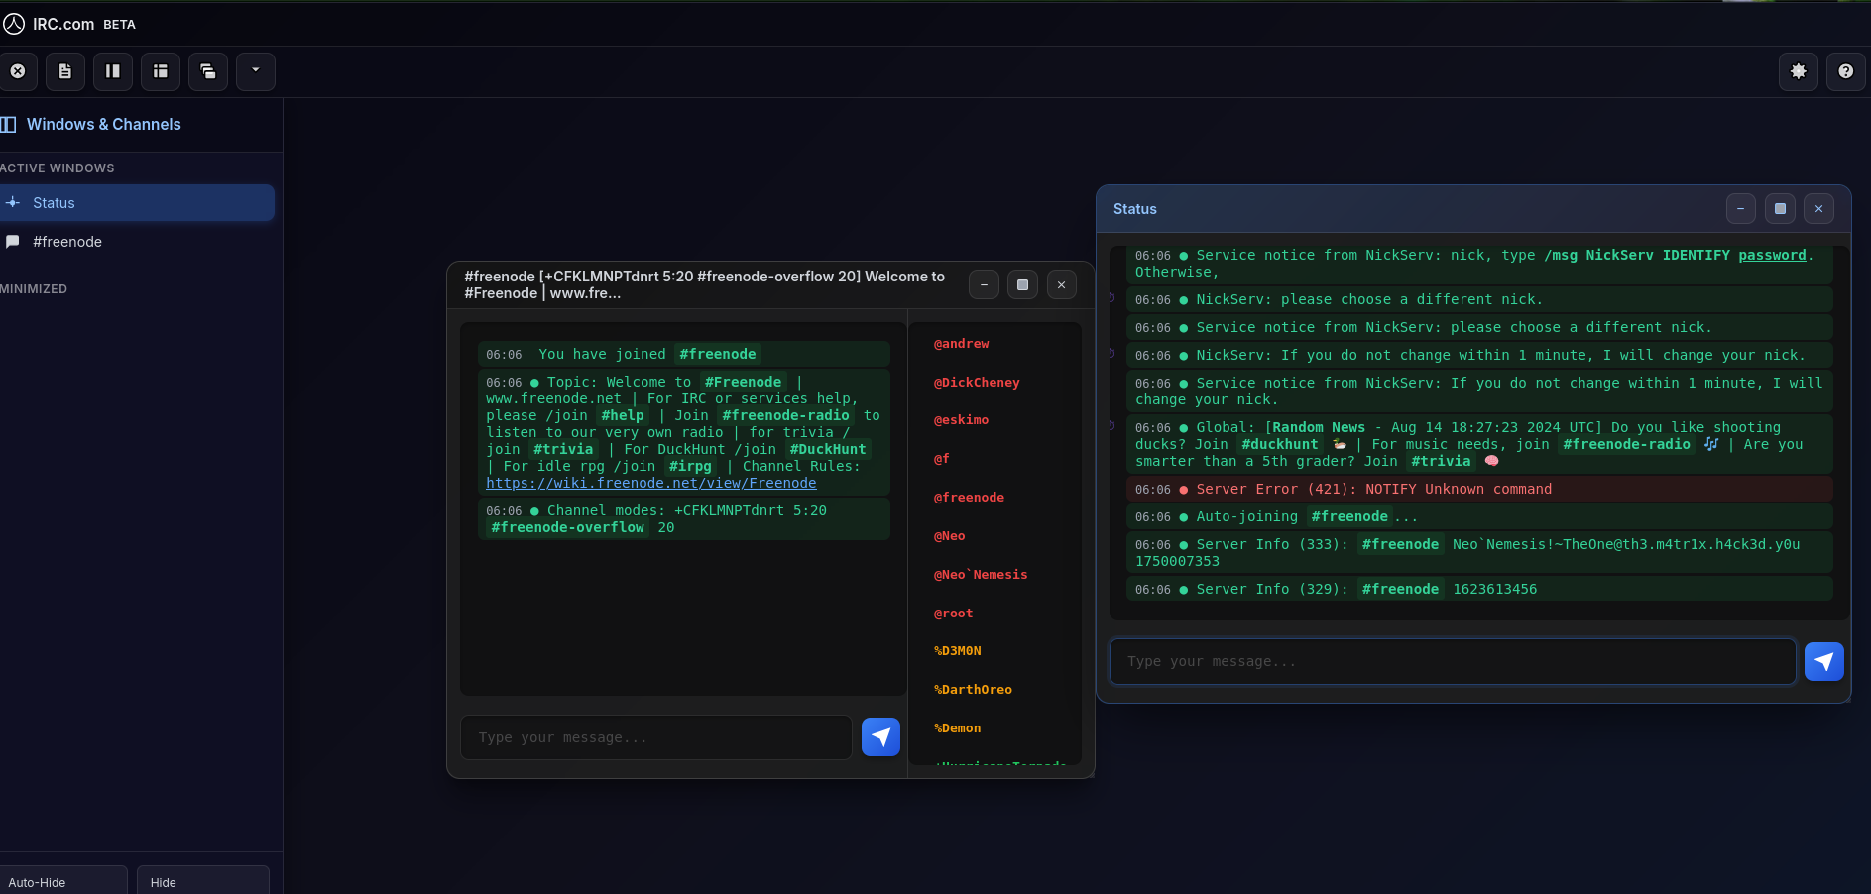Viewport: 1871px width, 894px height.
Task: Open the wiki.freenode.net channel rules link
Action: tap(650, 483)
